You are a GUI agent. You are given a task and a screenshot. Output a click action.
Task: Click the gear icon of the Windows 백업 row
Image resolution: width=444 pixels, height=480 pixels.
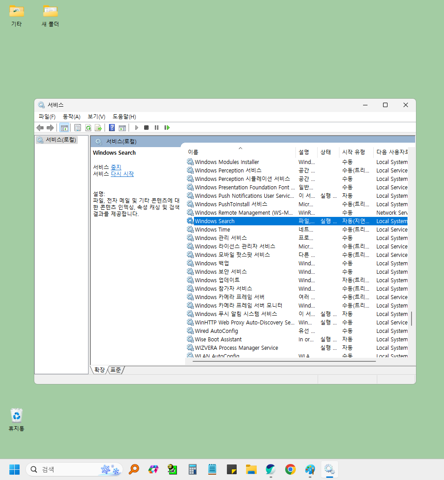tap(190, 263)
